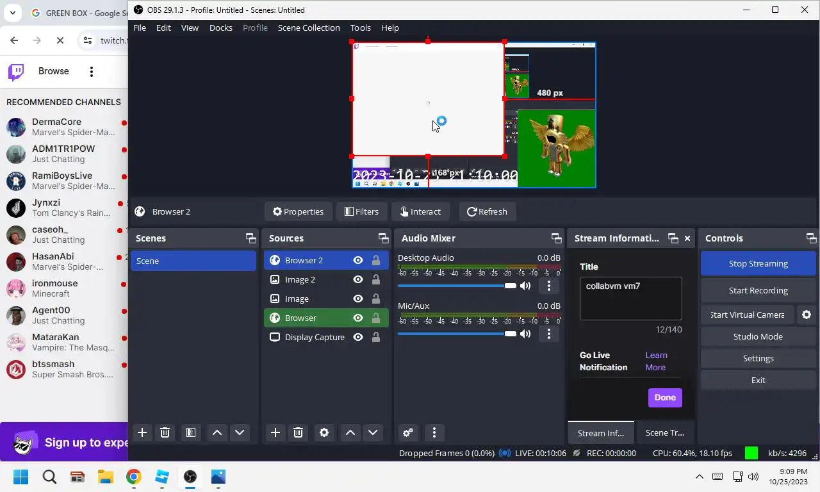This screenshot has width=820, height=492.
Task: Pop out the Controls dock
Action: [x=811, y=238]
